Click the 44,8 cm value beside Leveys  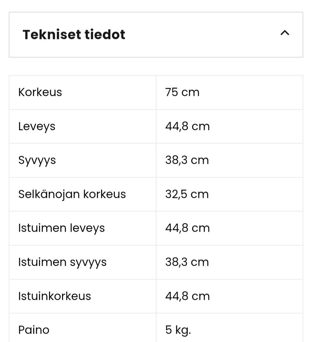187,126
